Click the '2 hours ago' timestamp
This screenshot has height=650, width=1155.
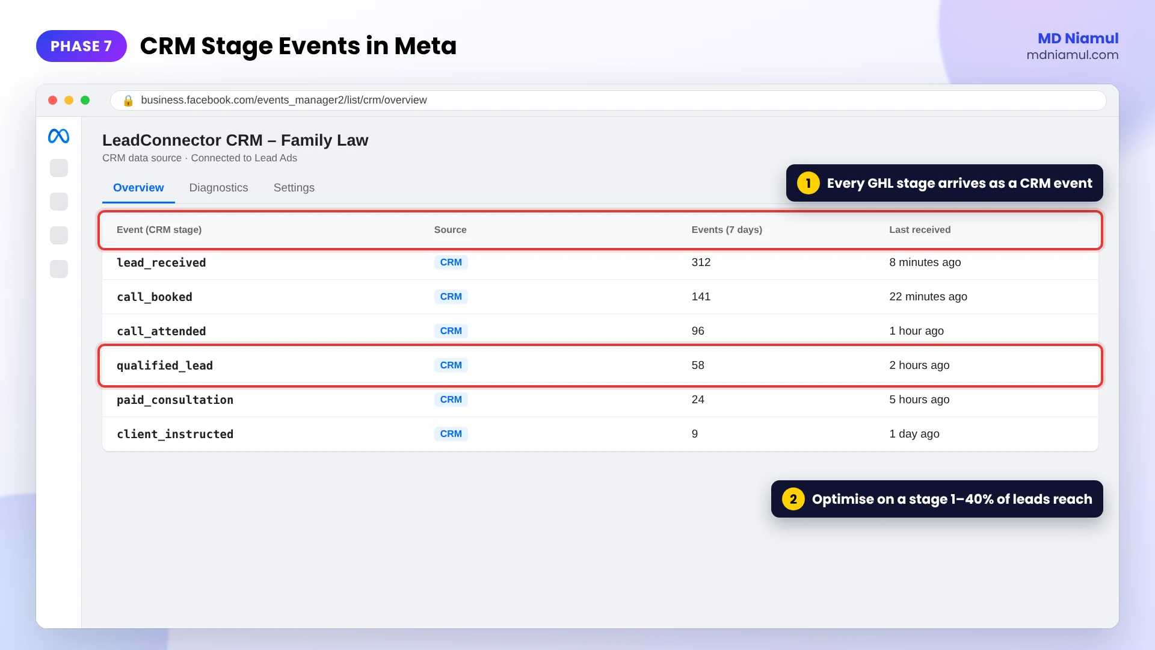(920, 365)
